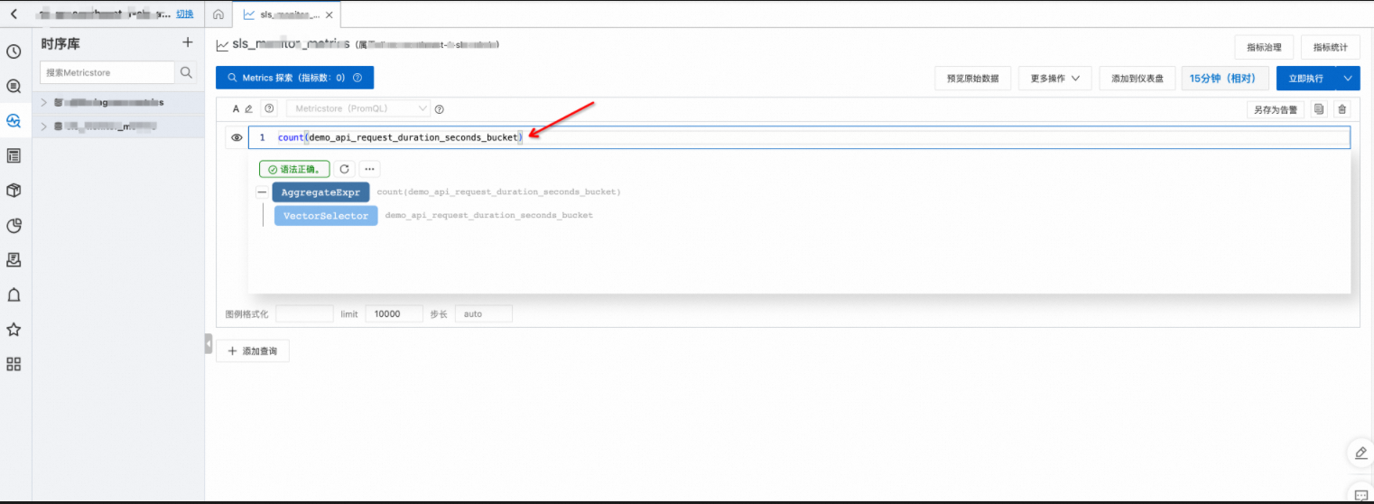
Task: Click the 切换 switch project link
Action: point(184,14)
